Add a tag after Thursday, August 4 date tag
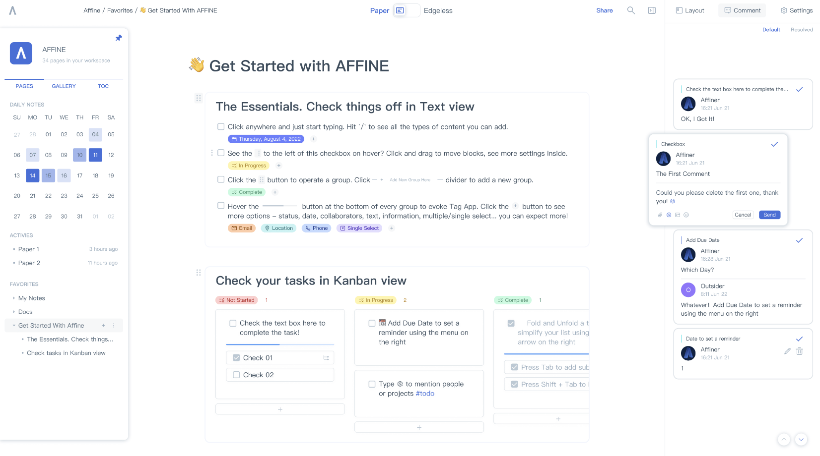Screen dimensions: 820x456 click(313, 139)
